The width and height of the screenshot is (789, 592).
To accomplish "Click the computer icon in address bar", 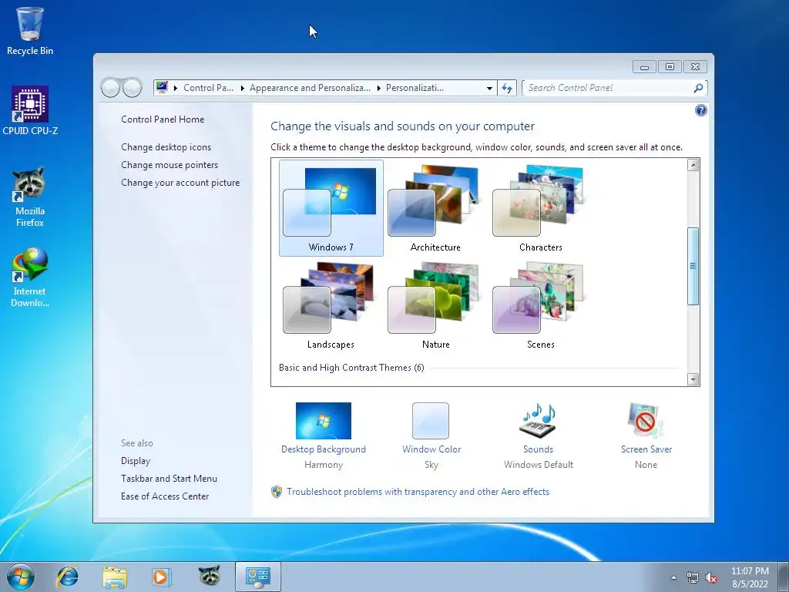I will (162, 88).
